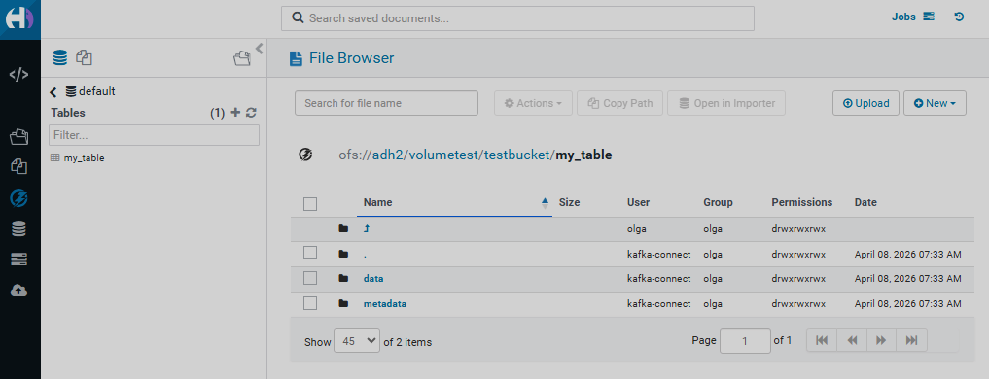The width and height of the screenshot is (989, 379).
Task: Click the Page number input field
Action: point(745,341)
